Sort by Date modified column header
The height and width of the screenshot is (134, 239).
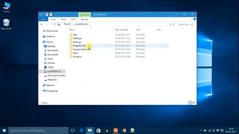tap(121, 30)
